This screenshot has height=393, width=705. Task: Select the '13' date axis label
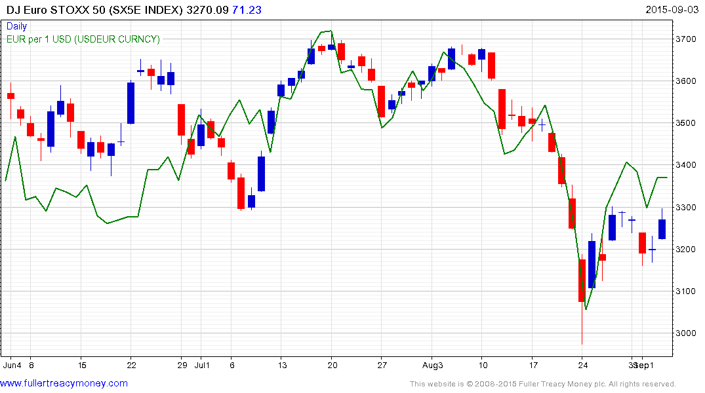282,365
